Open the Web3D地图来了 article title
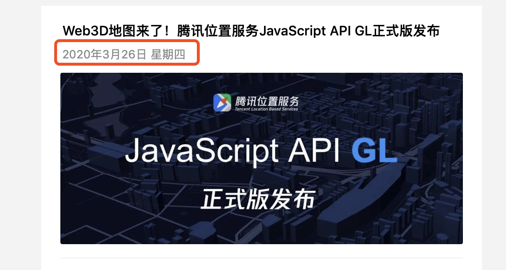The image size is (506, 270). pos(251,31)
